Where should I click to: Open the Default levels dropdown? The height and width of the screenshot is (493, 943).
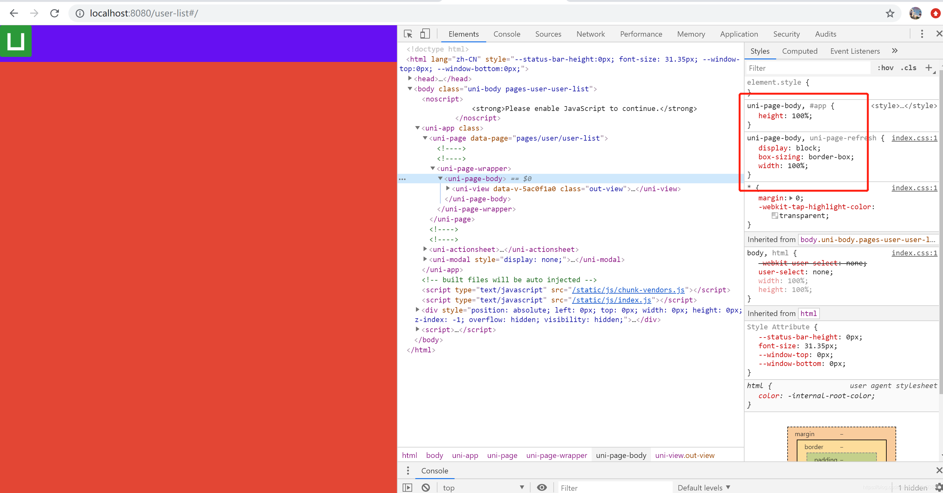[x=704, y=488]
